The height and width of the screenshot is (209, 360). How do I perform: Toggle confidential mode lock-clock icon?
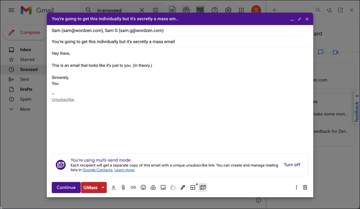[x=173, y=187]
